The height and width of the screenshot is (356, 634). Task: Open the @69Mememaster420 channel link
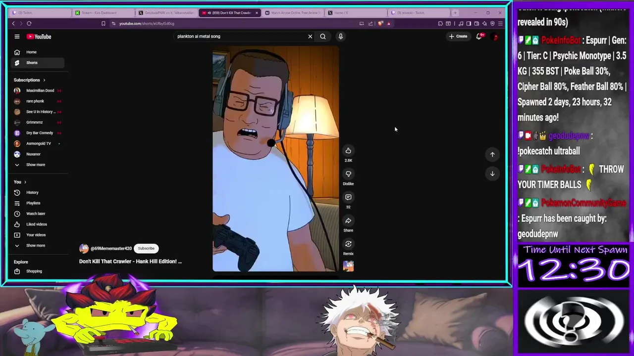click(x=111, y=249)
